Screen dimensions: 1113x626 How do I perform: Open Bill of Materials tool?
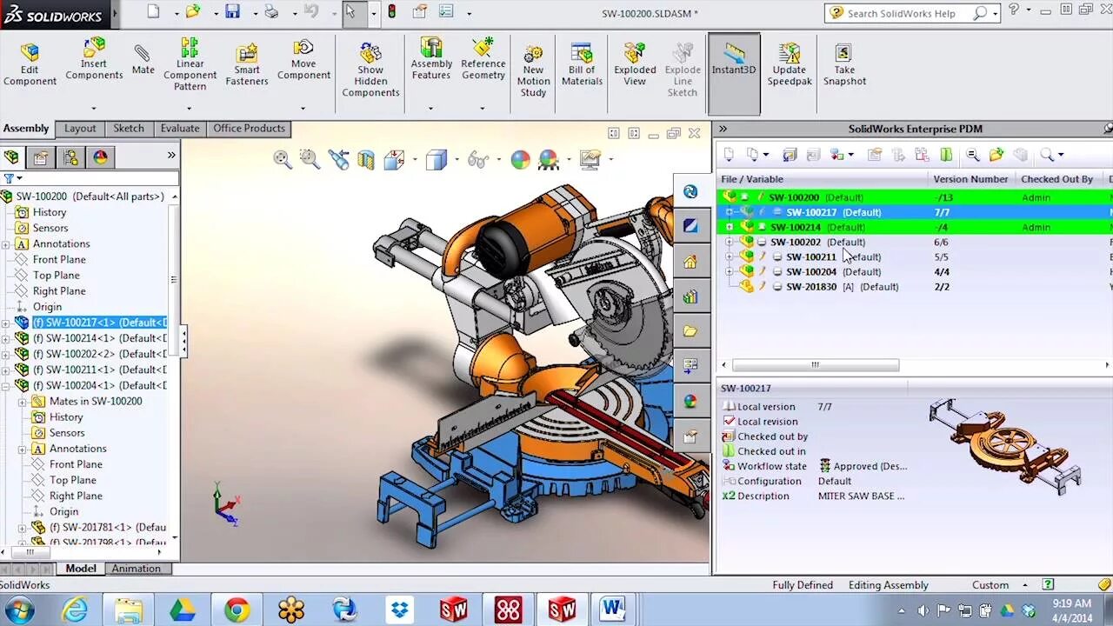582,63
